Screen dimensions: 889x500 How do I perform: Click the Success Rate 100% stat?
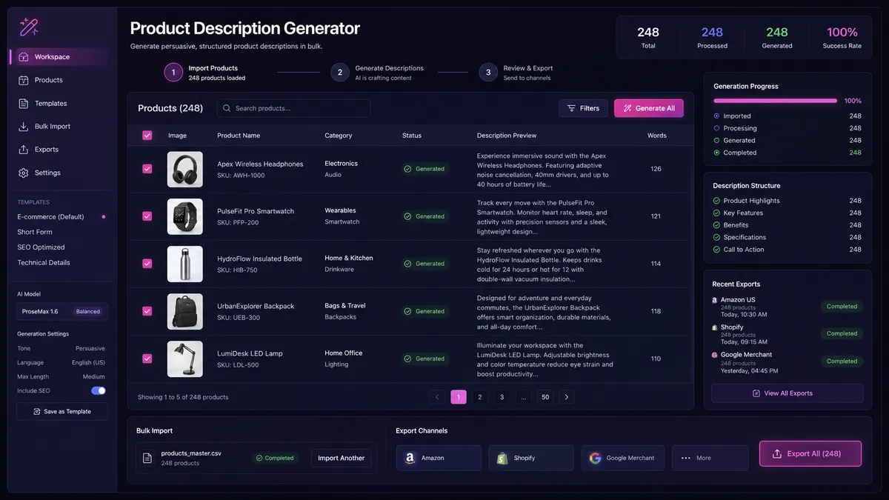coord(842,38)
